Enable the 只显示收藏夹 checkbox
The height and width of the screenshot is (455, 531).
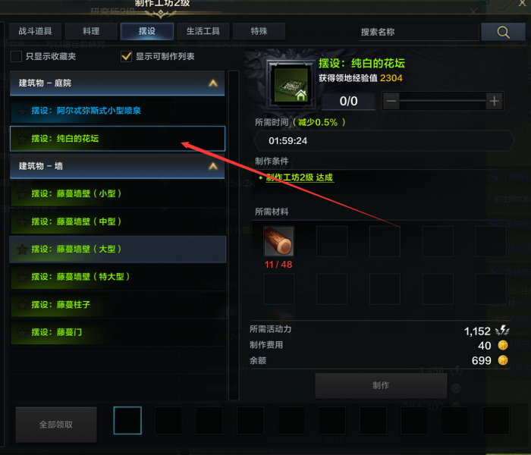tap(16, 56)
